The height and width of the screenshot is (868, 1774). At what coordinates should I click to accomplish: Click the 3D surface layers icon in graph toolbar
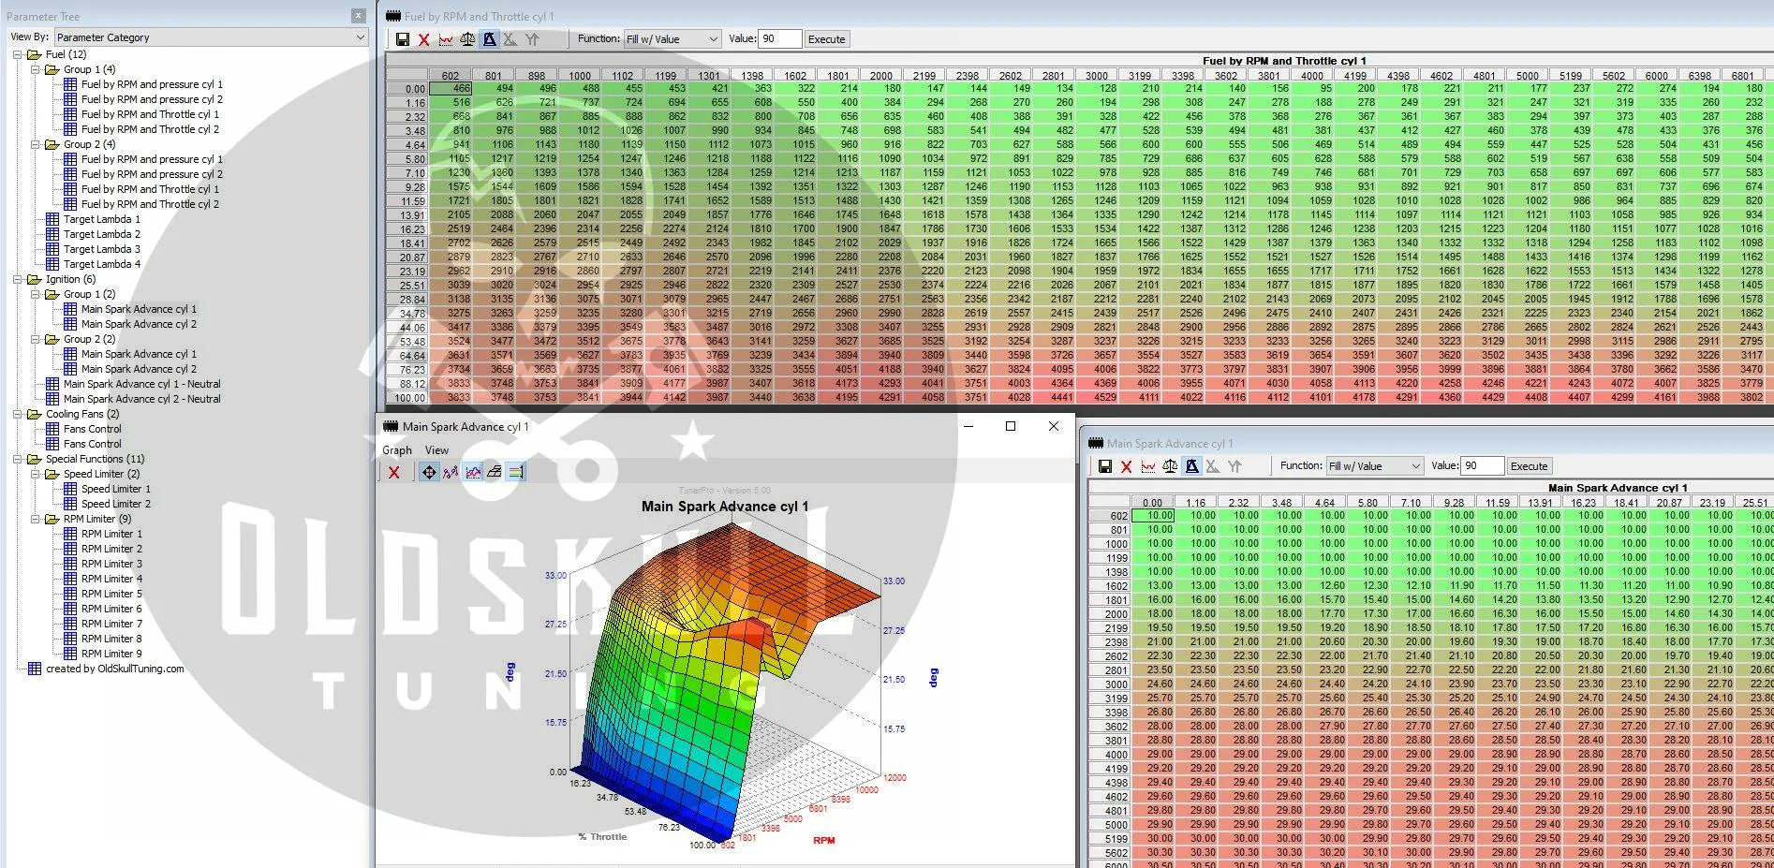coord(495,472)
